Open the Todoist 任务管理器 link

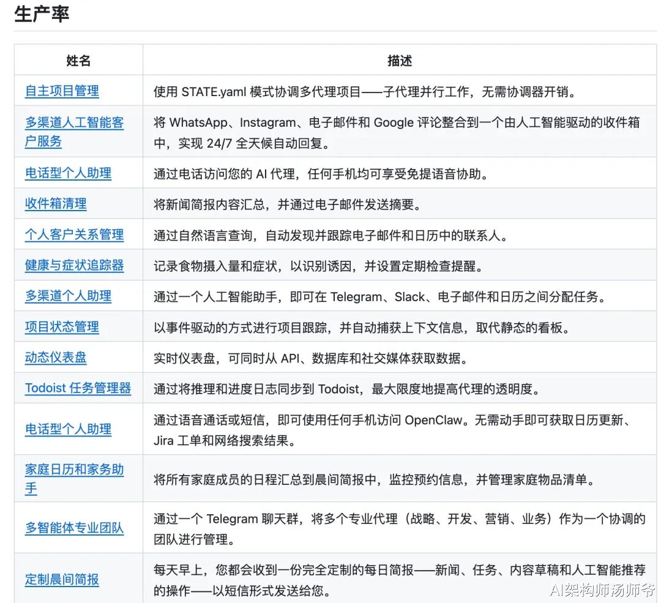(x=77, y=388)
